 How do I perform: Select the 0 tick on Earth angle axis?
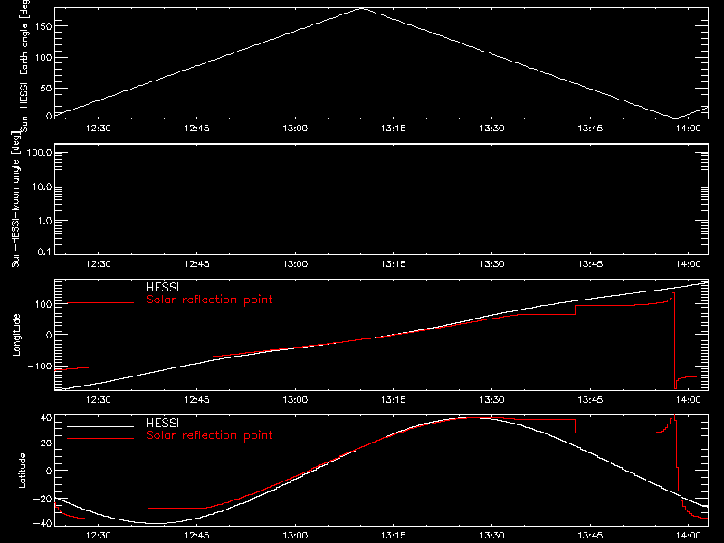click(49, 116)
